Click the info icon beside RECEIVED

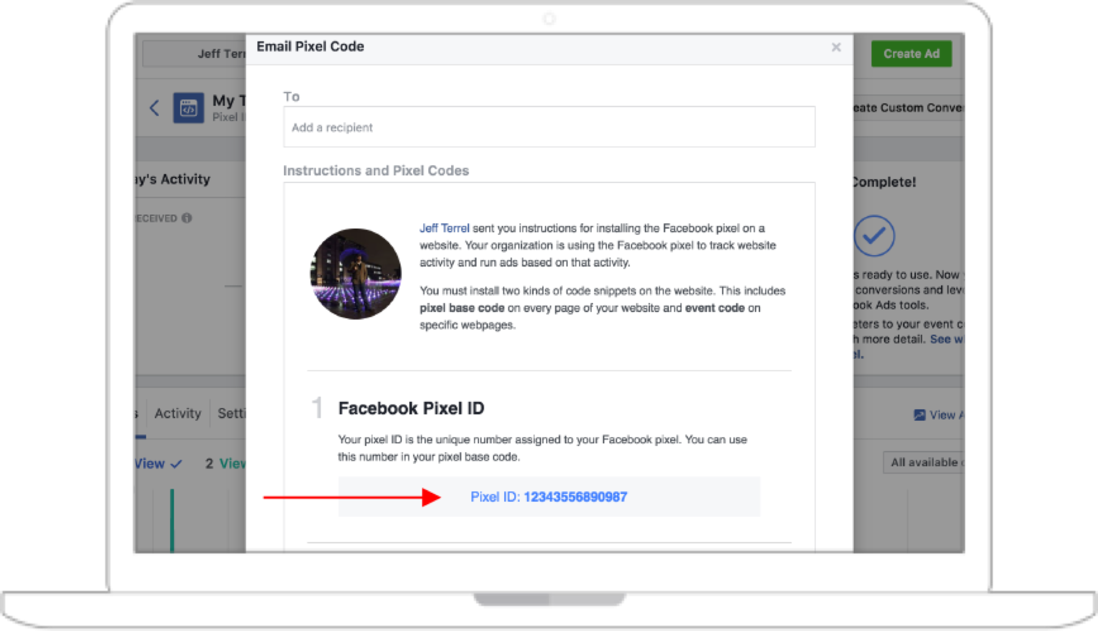point(187,218)
